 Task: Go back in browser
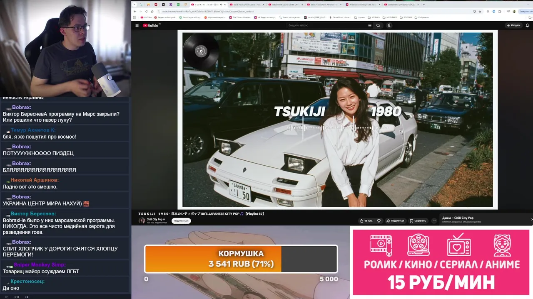tap(134, 12)
